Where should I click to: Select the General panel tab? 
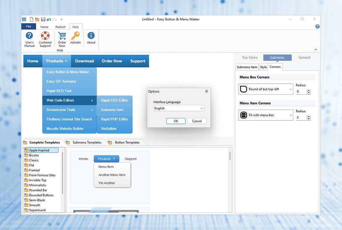click(x=304, y=57)
